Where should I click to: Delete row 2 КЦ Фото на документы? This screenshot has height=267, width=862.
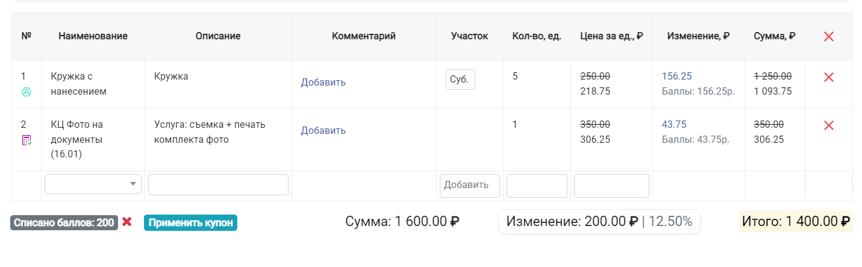point(828,125)
